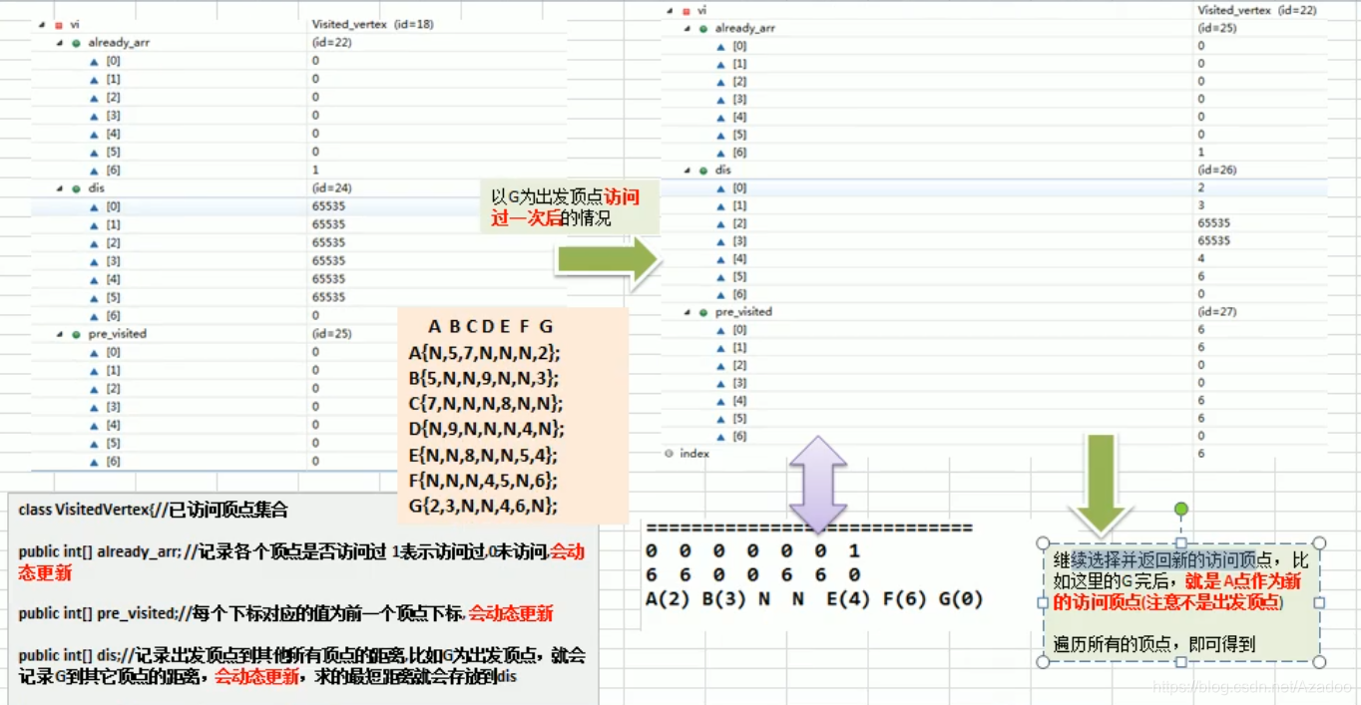Image resolution: width=1361 pixels, height=705 pixels.
Task: Click green dis field icon in id=22 panel
Action: [703, 171]
